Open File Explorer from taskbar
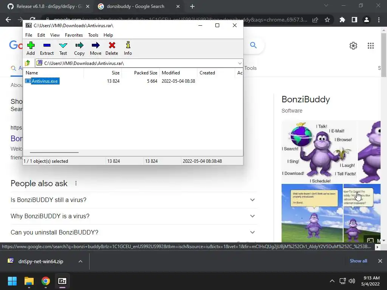Screen dimensions: 387x290 pos(29,281)
